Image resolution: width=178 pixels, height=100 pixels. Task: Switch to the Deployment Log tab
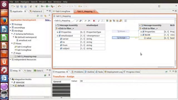[x=113, y=72]
